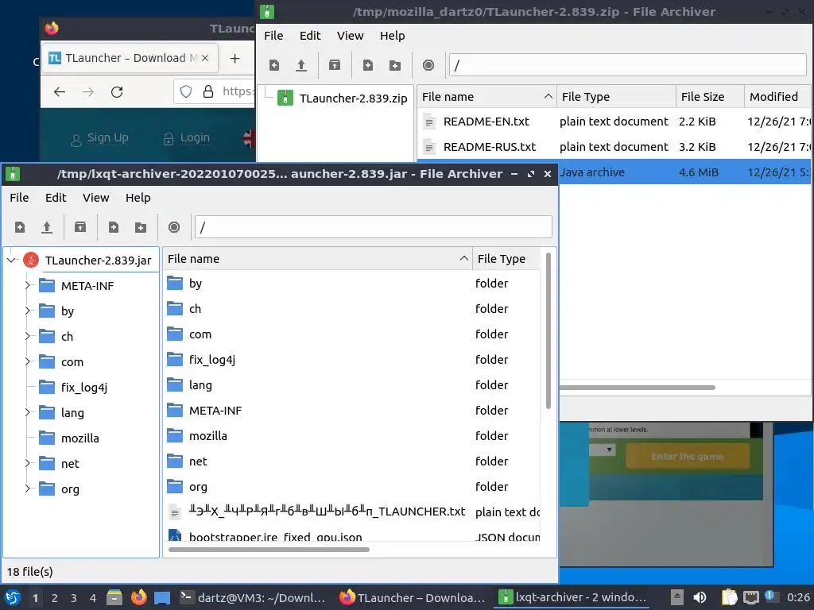
Task: Expand the lang folder in the tree
Action: (x=27, y=412)
